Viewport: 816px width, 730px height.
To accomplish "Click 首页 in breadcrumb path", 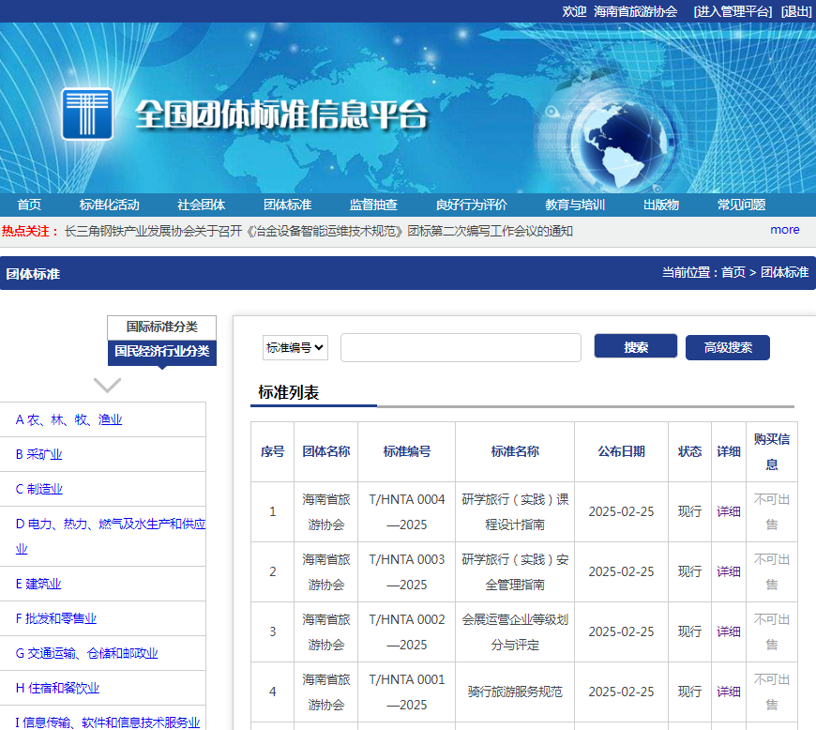I will [x=733, y=272].
